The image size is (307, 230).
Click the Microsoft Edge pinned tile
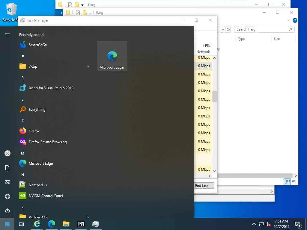[112, 56]
